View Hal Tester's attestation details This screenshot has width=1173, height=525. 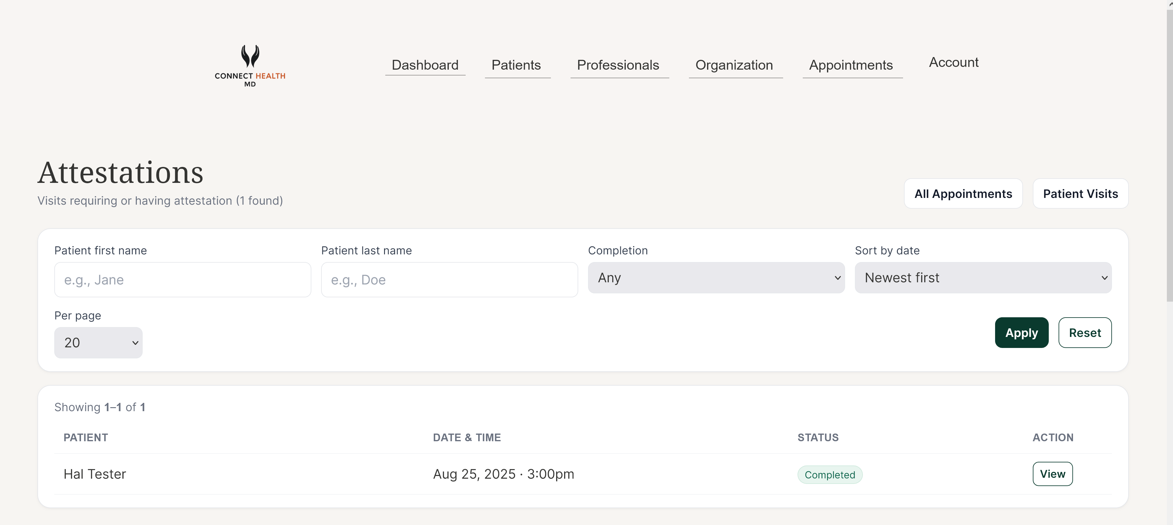[1052, 473]
